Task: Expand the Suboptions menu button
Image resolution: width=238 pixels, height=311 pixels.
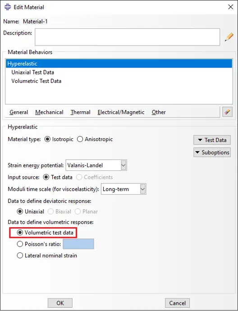Action: (212, 152)
